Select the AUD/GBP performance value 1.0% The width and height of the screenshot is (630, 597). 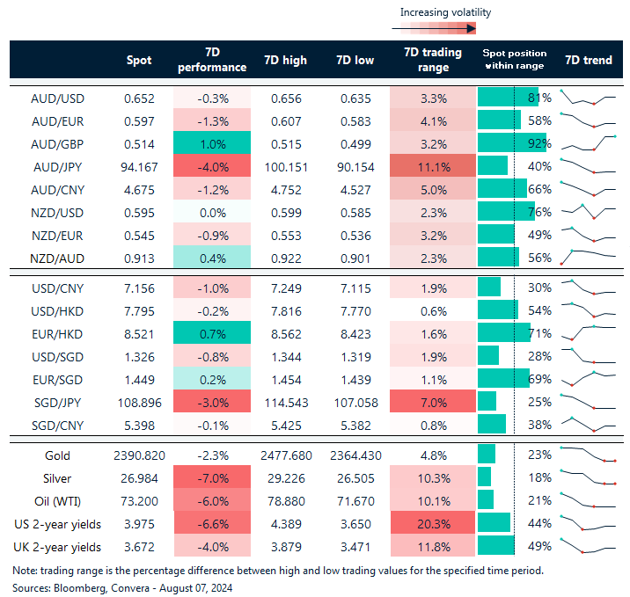(x=212, y=142)
